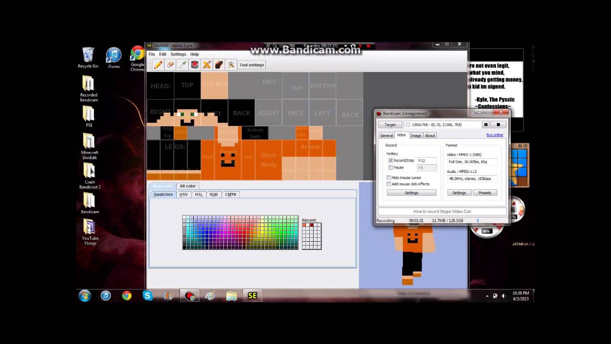Viewport: 611px width, 344px height.
Task: Click the hammer and tools icon
Action: (231, 65)
